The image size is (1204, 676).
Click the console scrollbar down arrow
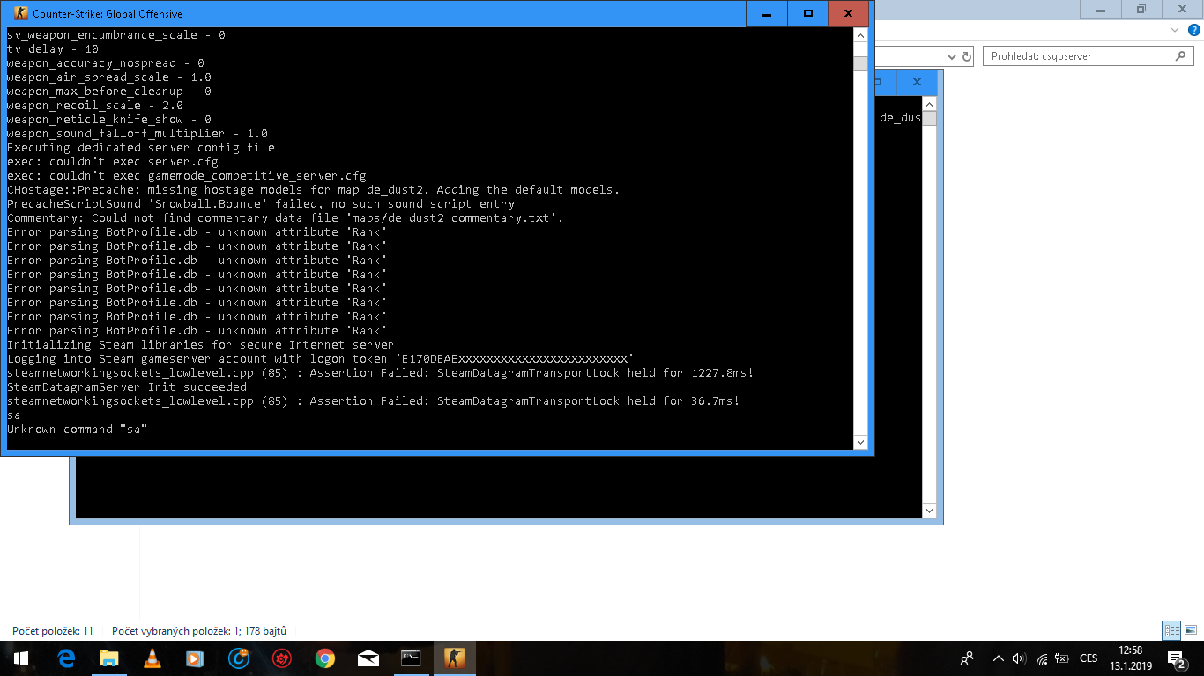[860, 442]
